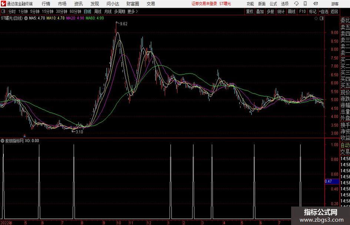Open the 发现 menu
This screenshot has width=350, height=225.
pos(95,4)
